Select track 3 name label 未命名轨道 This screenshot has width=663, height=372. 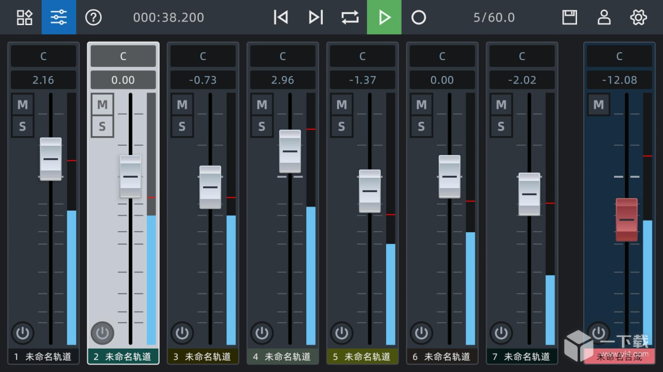pyautogui.click(x=208, y=357)
